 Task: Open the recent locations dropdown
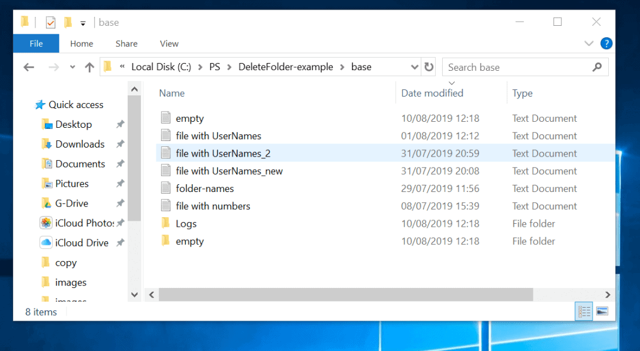click(x=73, y=67)
